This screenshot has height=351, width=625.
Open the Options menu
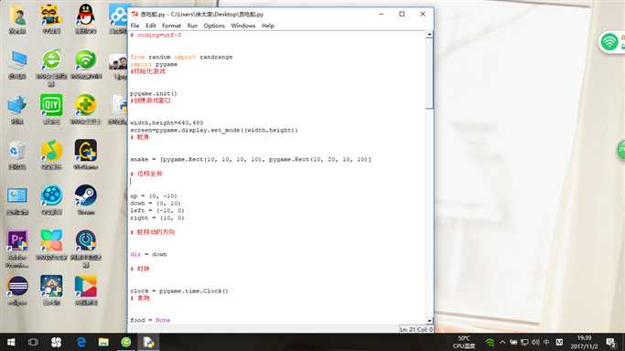(x=214, y=26)
